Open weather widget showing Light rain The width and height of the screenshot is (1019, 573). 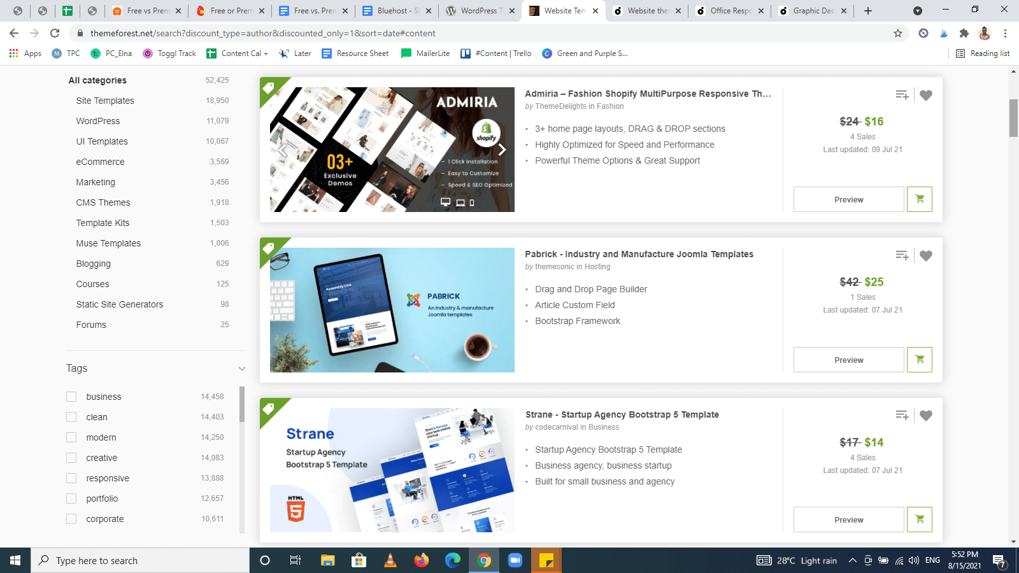(x=797, y=560)
